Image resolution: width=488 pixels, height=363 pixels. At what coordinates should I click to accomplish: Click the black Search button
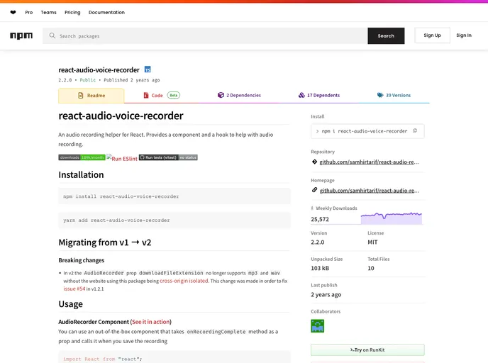click(386, 35)
